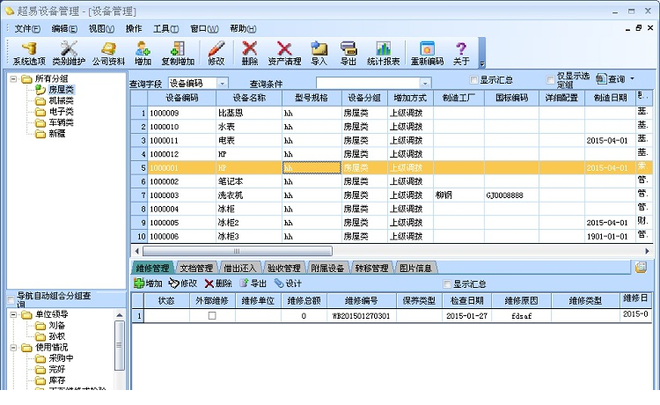
Task: Click 增加 in the maintenance panel toolbar
Action: point(148,283)
